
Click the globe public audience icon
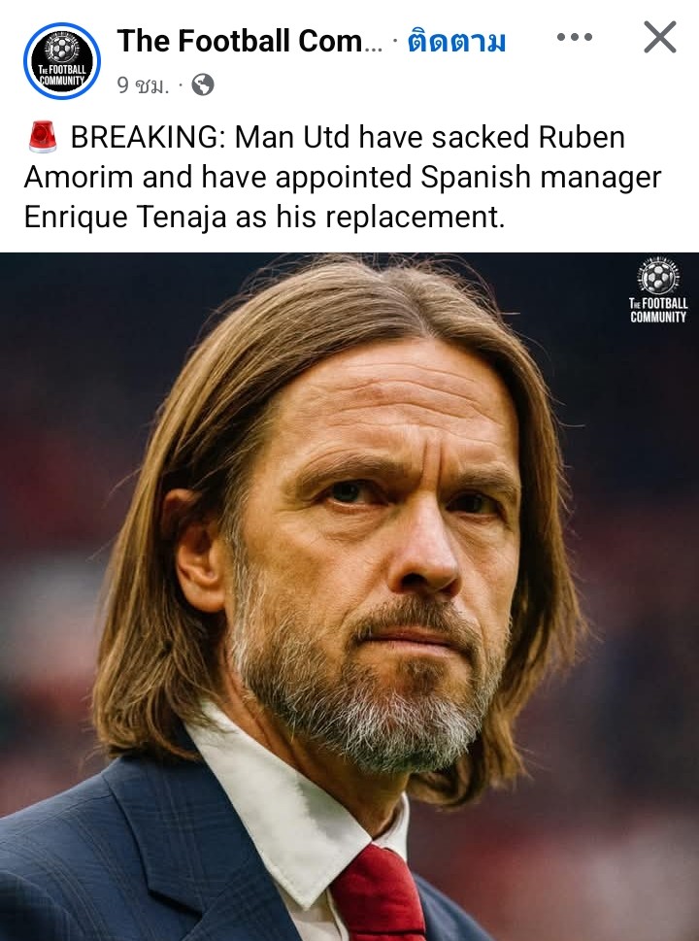[x=203, y=84]
